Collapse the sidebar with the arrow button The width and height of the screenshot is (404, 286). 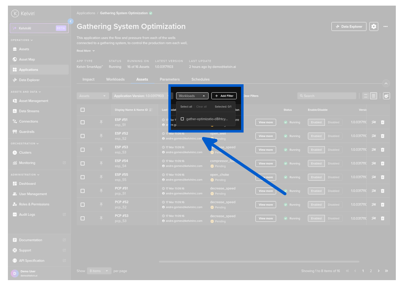coord(71,21)
